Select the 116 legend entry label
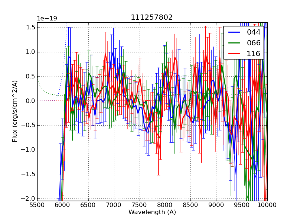The image size is (297, 223). point(254,54)
